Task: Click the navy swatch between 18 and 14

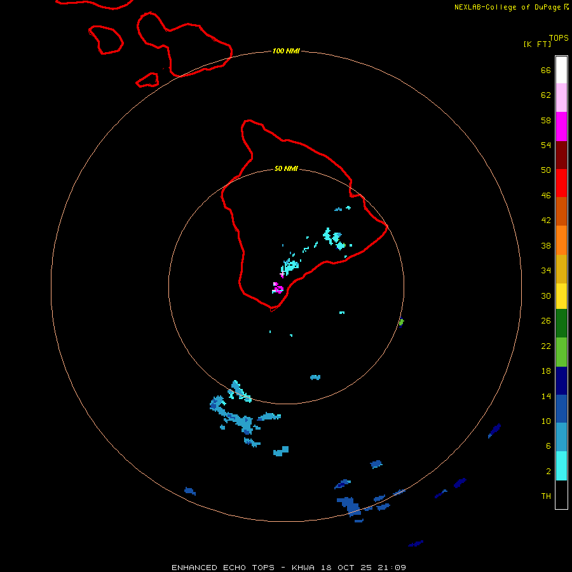Action: coord(561,381)
